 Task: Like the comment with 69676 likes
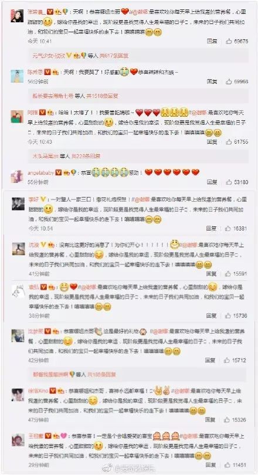[229, 41]
